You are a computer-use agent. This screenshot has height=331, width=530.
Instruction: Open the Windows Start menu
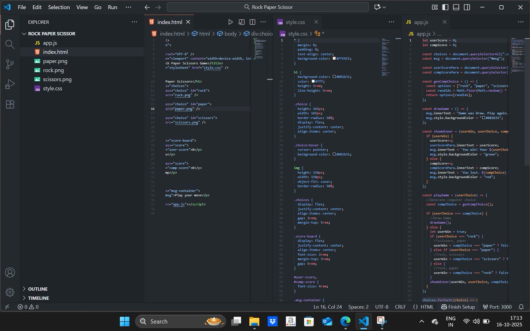pos(125,321)
